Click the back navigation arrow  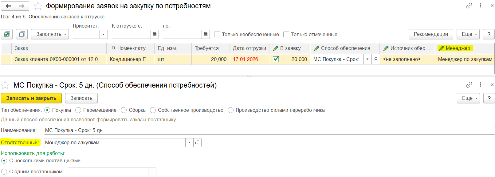click(8, 6)
